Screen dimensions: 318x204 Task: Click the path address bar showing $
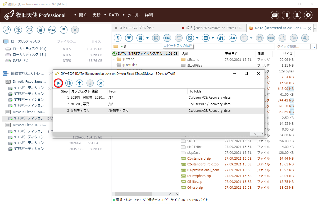[x=194, y=46]
